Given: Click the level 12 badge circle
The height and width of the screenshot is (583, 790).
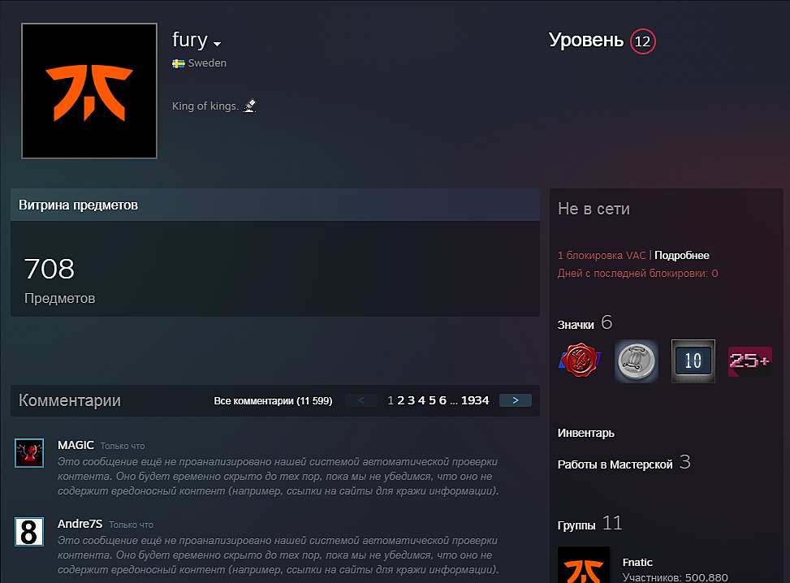Looking at the screenshot, I should 642,41.
